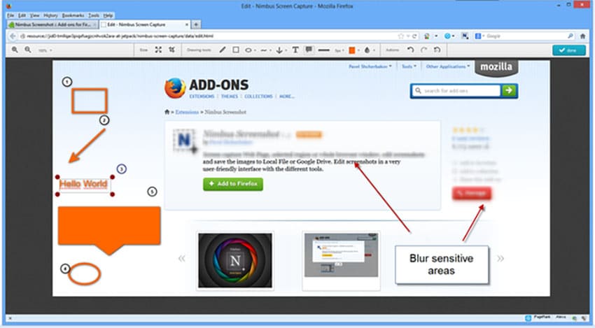Select the rectangle drawing tool
The width and height of the screenshot is (595, 328).
click(236, 50)
